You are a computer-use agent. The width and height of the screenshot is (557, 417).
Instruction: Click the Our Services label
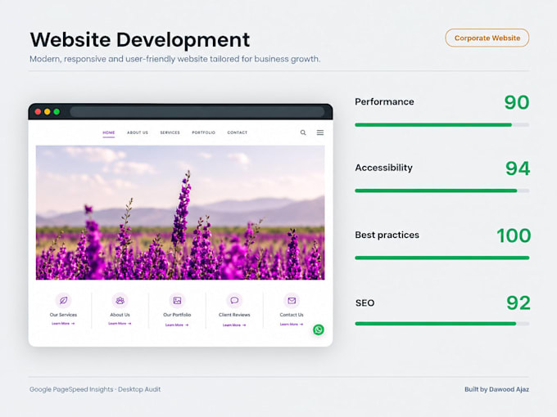point(63,315)
